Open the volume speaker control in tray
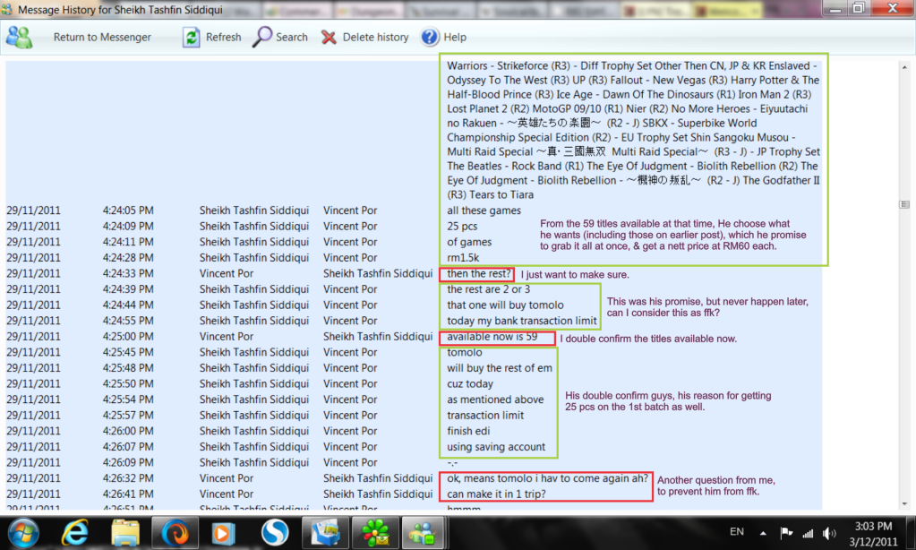916x550 pixels. pos(829,533)
